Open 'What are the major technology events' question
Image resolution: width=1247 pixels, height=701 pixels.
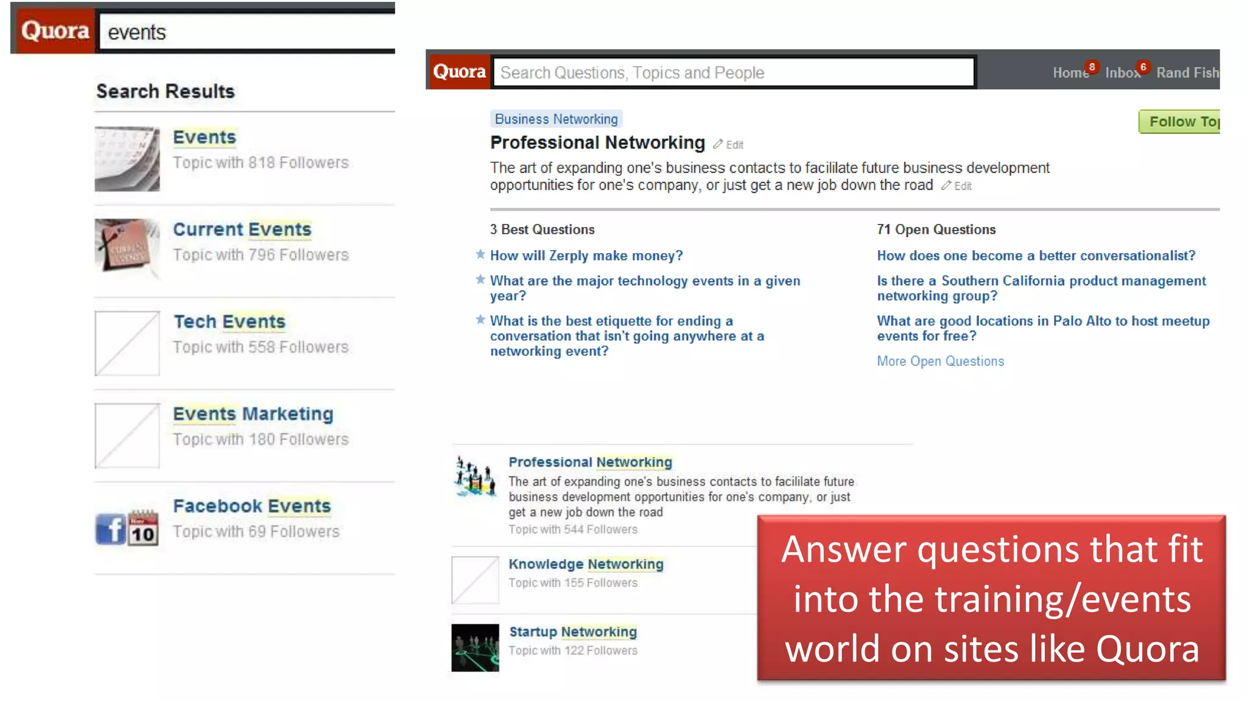(x=645, y=288)
